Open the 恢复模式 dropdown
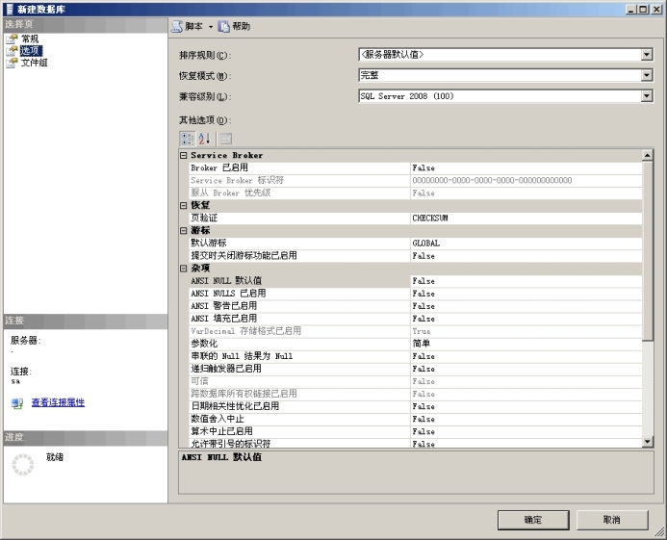The height and width of the screenshot is (540, 667). click(x=647, y=75)
